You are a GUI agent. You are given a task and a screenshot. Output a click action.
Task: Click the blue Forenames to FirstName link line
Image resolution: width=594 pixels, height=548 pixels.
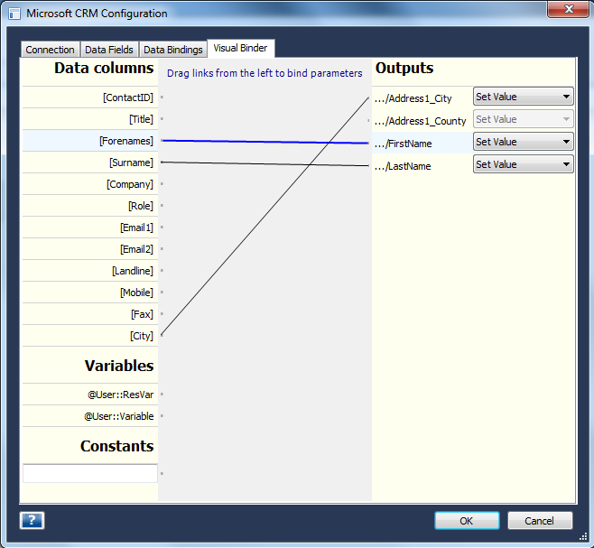265,142
